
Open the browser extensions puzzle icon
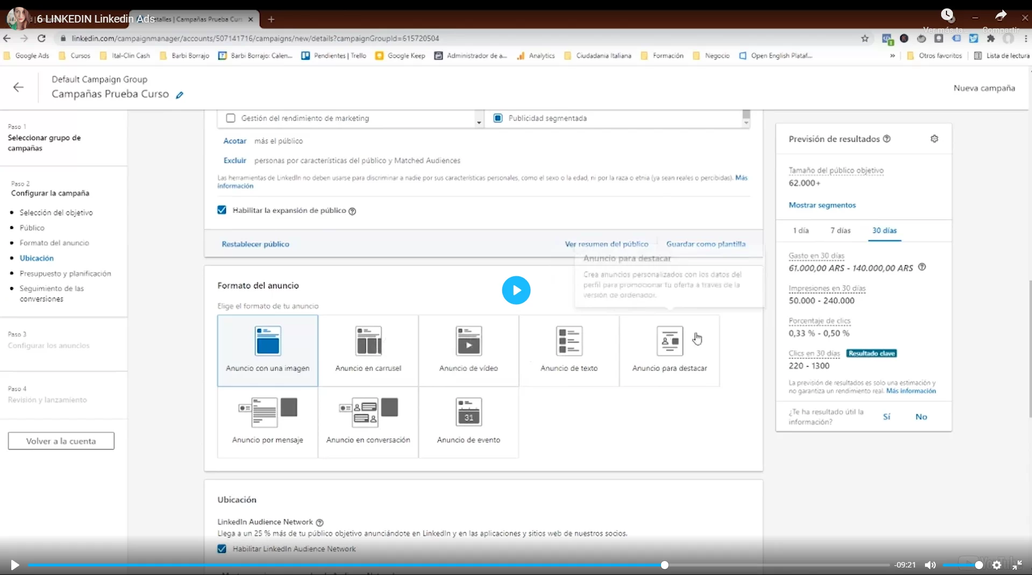991,38
